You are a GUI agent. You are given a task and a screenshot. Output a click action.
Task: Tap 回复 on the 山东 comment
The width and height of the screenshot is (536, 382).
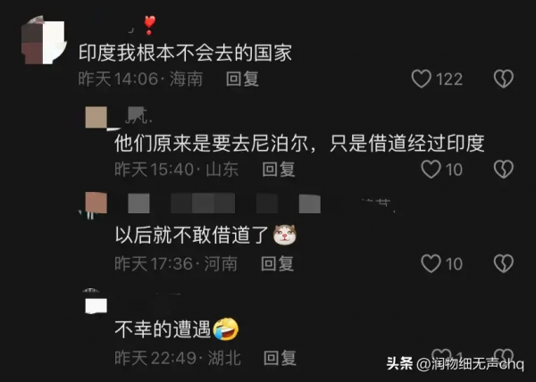pyautogui.click(x=279, y=170)
